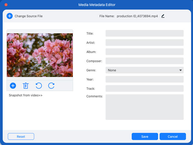The height and width of the screenshot is (145, 193).
Task: Rotate cover image clockwise
Action: tap(51, 86)
